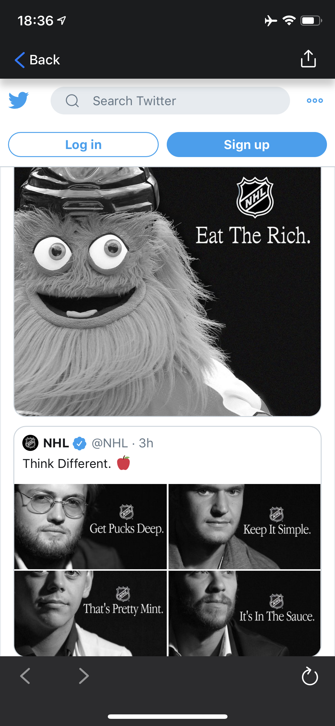Tap the share icon in top bar
This screenshot has width=335, height=726.
tap(308, 59)
